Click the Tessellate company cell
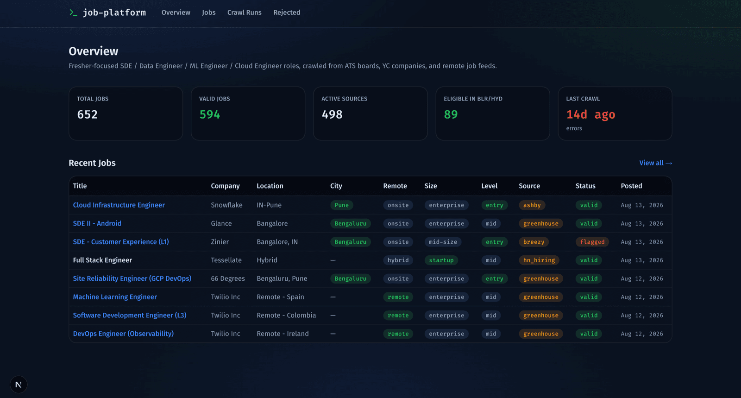The width and height of the screenshot is (741, 398). pos(226,260)
